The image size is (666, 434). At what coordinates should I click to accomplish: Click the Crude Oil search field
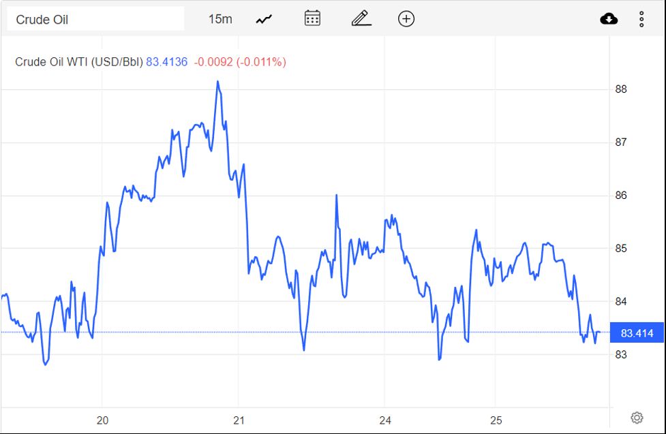[x=95, y=20]
